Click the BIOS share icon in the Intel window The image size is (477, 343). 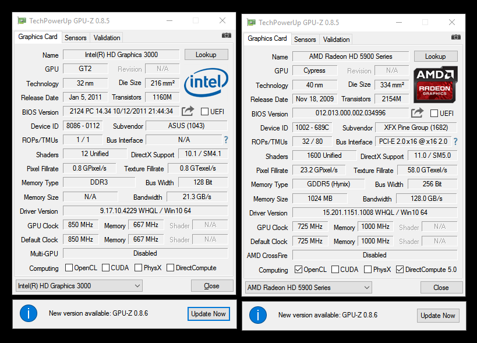[188, 111]
